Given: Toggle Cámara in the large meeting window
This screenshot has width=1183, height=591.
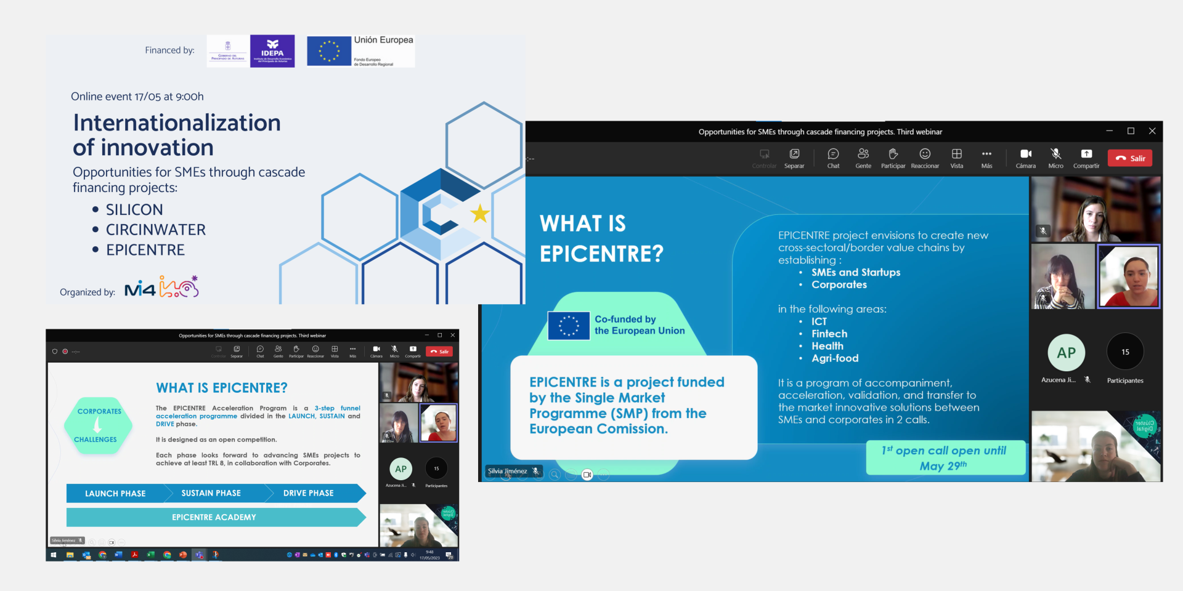Looking at the screenshot, I should 1025,157.
